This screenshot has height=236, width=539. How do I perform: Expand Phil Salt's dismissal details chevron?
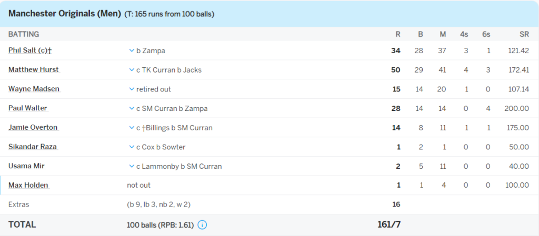(x=132, y=50)
